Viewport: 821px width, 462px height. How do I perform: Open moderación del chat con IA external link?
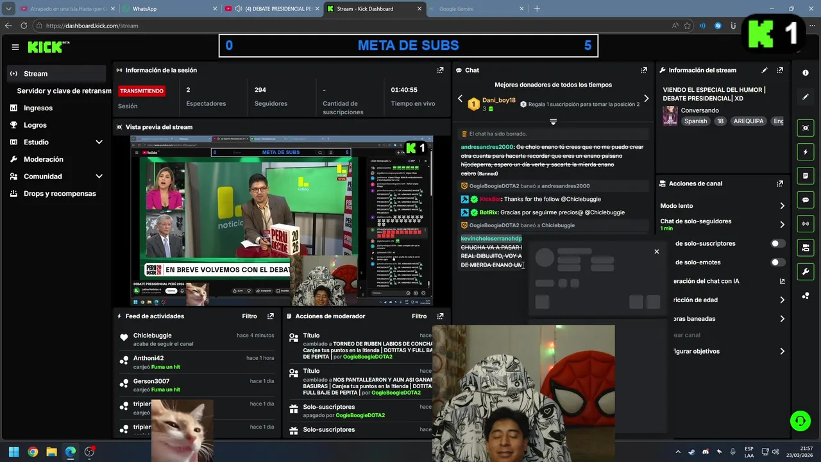coord(782,281)
